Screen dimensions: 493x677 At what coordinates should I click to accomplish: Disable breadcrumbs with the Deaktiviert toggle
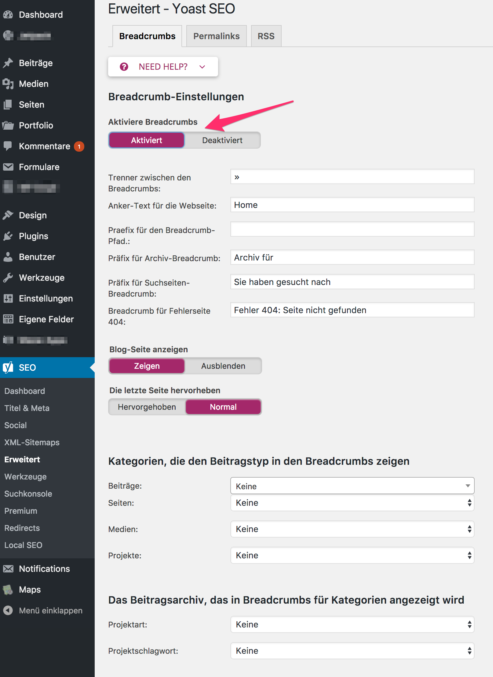[222, 140]
